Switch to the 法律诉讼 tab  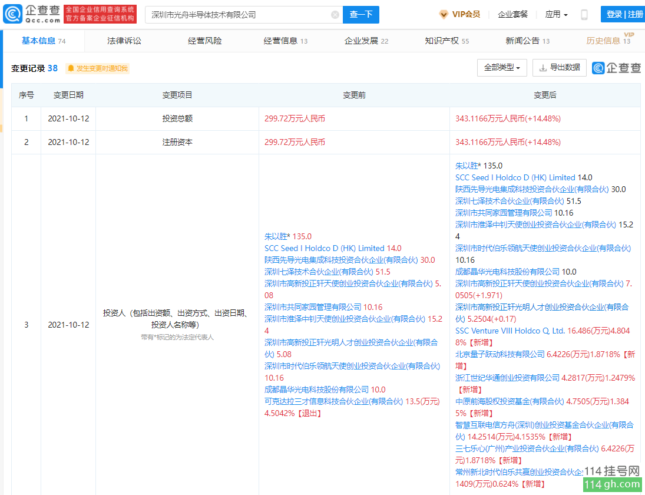click(x=124, y=41)
